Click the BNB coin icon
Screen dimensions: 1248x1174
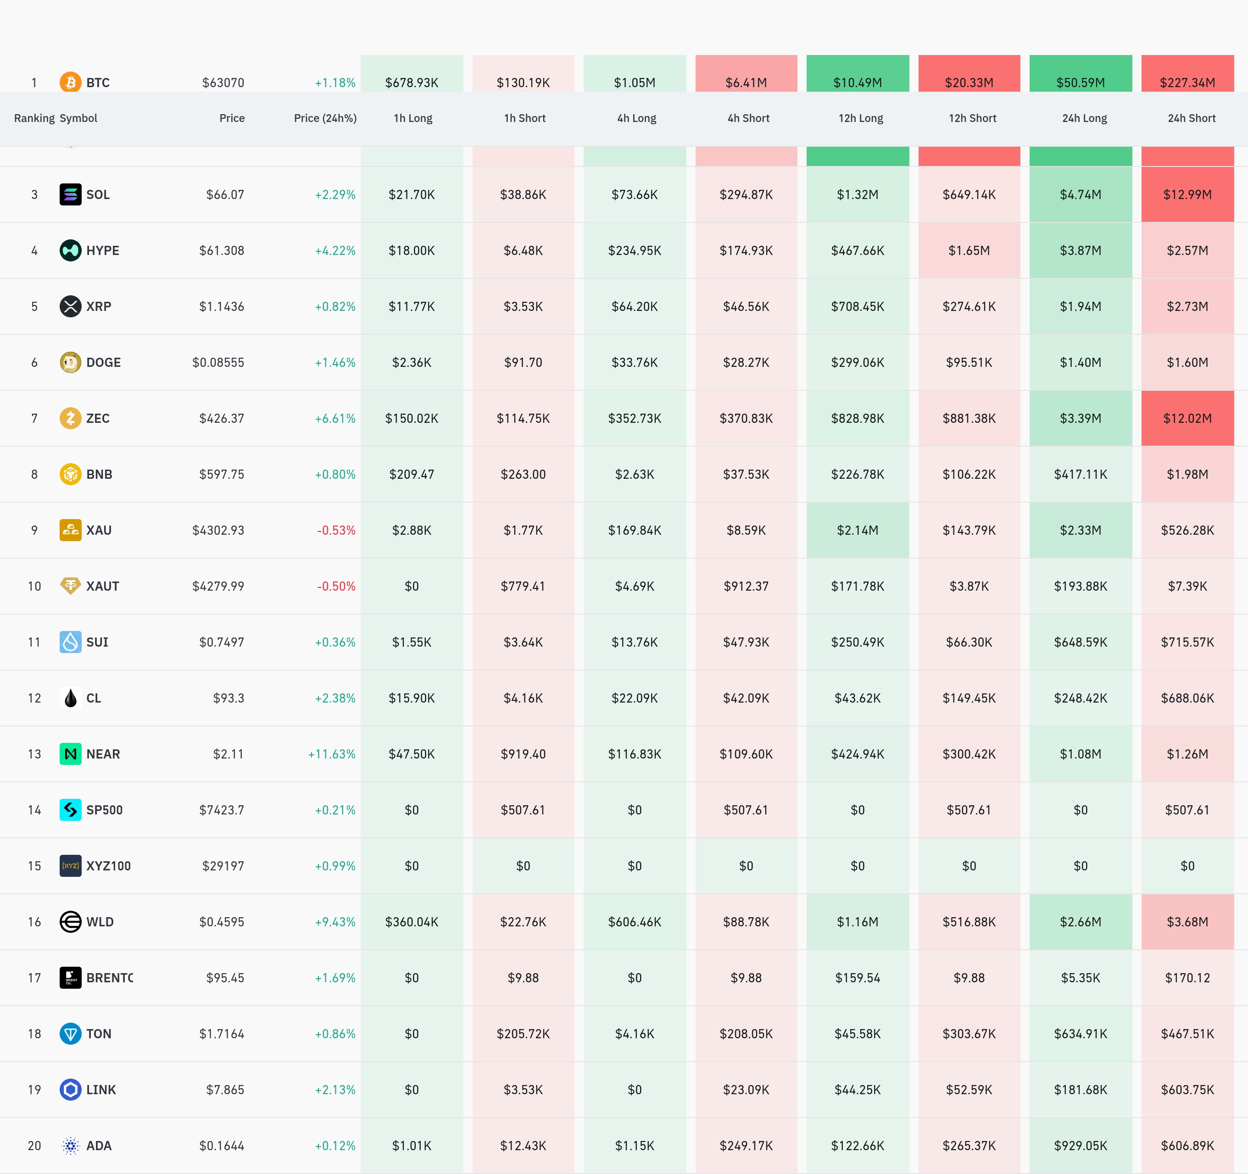[x=70, y=474]
